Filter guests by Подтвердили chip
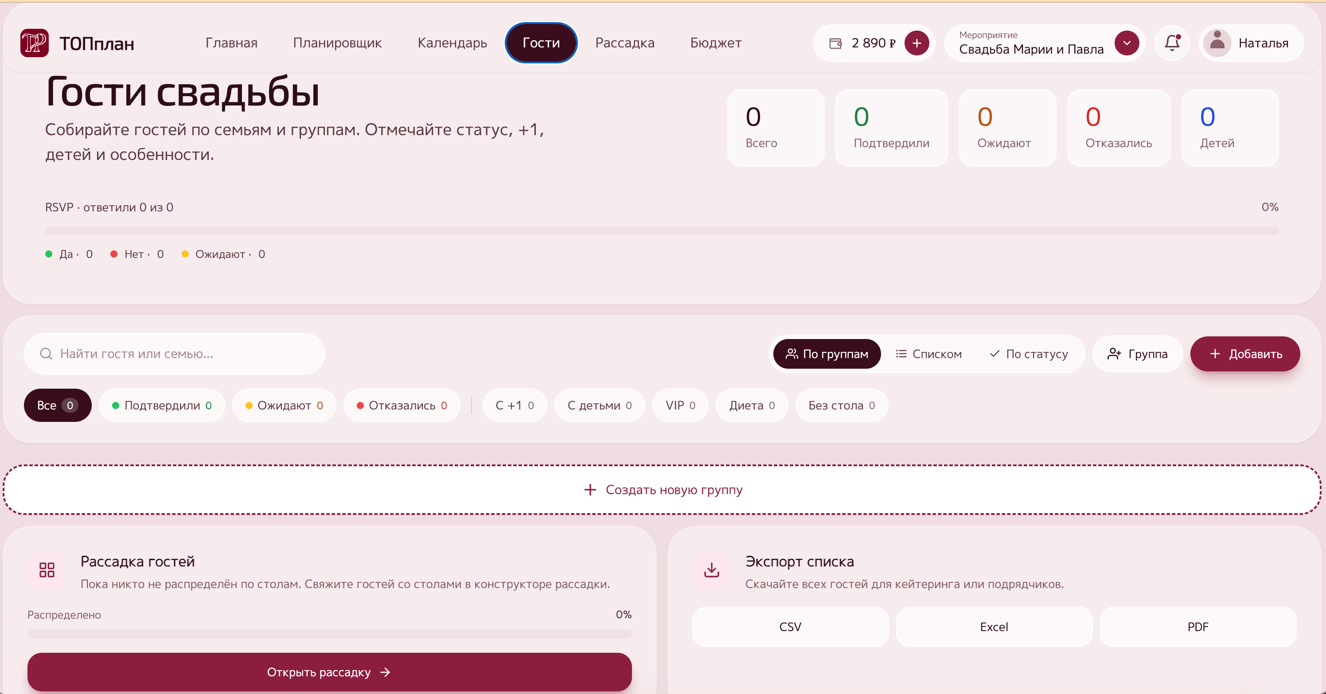The height and width of the screenshot is (694, 1326). (162, 405)
